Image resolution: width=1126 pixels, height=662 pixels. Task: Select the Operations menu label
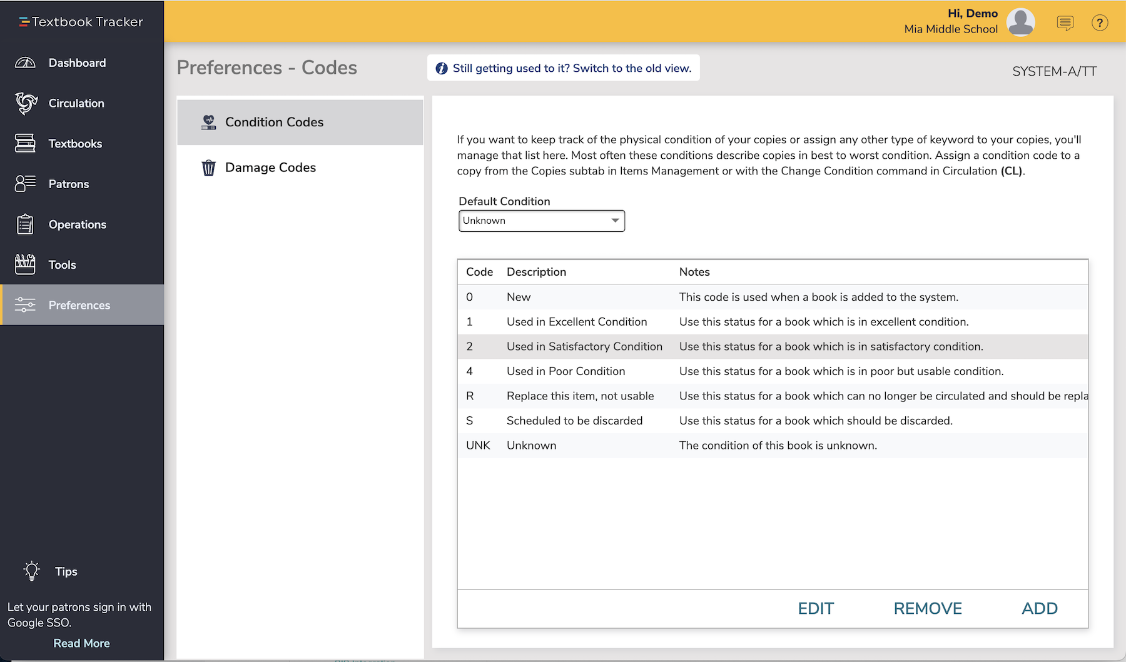[78, 224]
